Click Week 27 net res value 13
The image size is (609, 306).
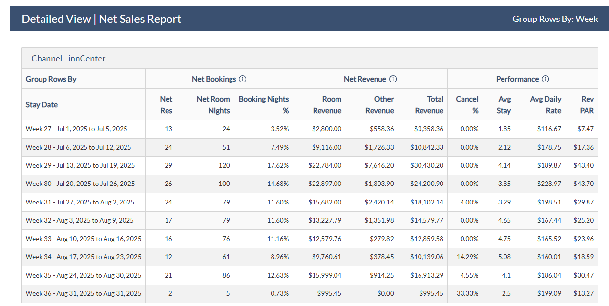[168, 129]
